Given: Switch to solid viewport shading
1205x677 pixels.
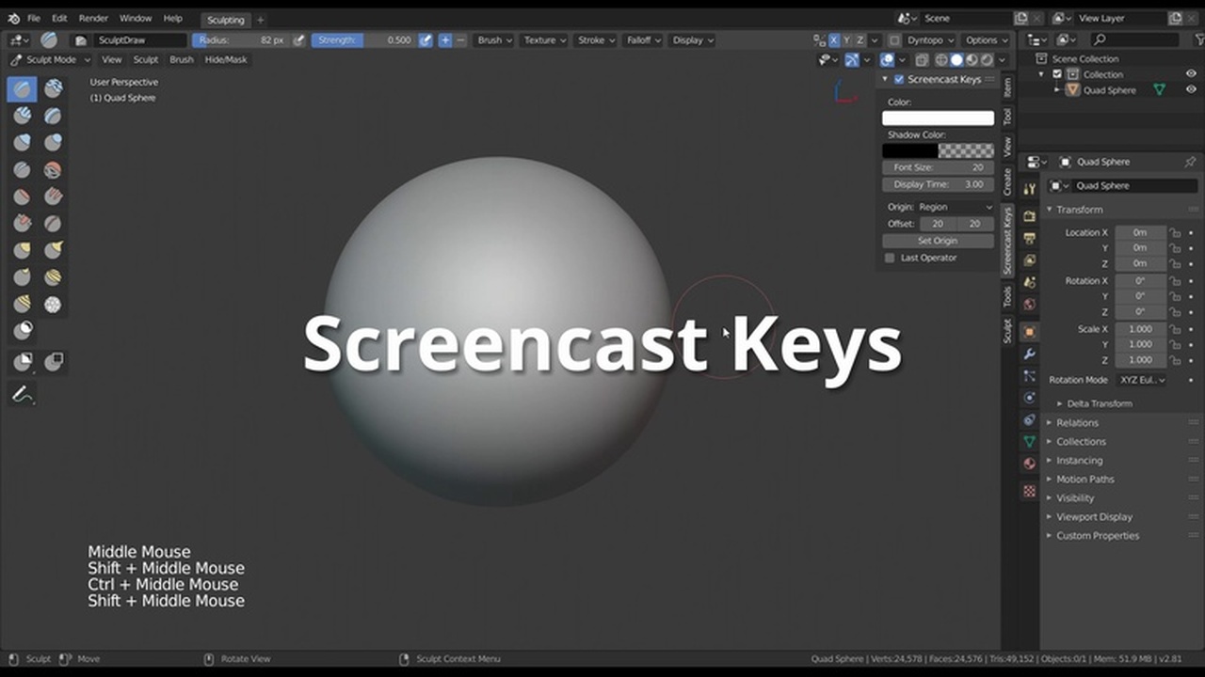Looking at the screenshot, I should (x=956, y=59).
